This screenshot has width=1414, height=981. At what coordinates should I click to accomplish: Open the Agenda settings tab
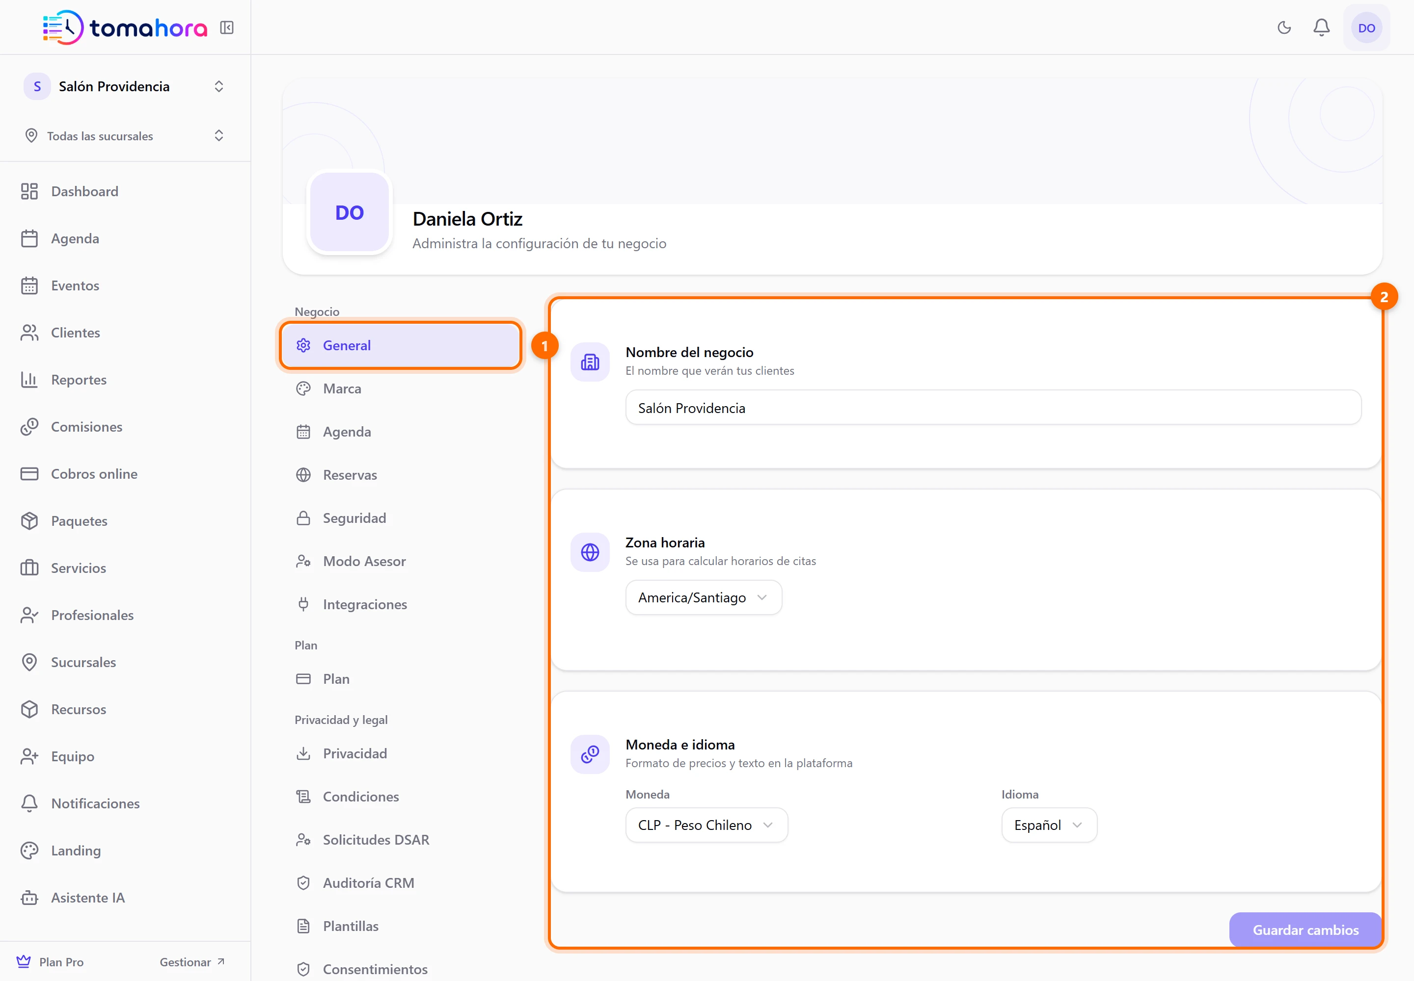click(x=401, y=432)
